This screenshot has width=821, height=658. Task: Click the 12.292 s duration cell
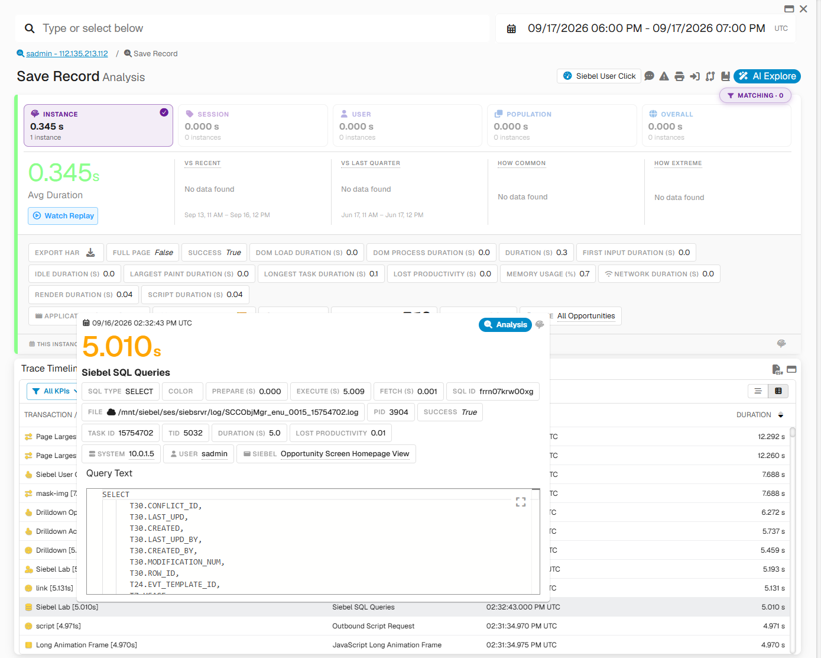771,437
